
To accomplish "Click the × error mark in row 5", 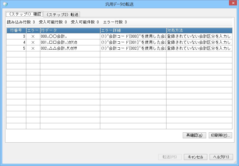I will tap(33, 48).
